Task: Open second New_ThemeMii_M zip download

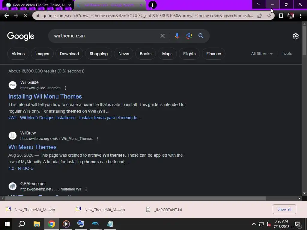Action: (100, 210)
